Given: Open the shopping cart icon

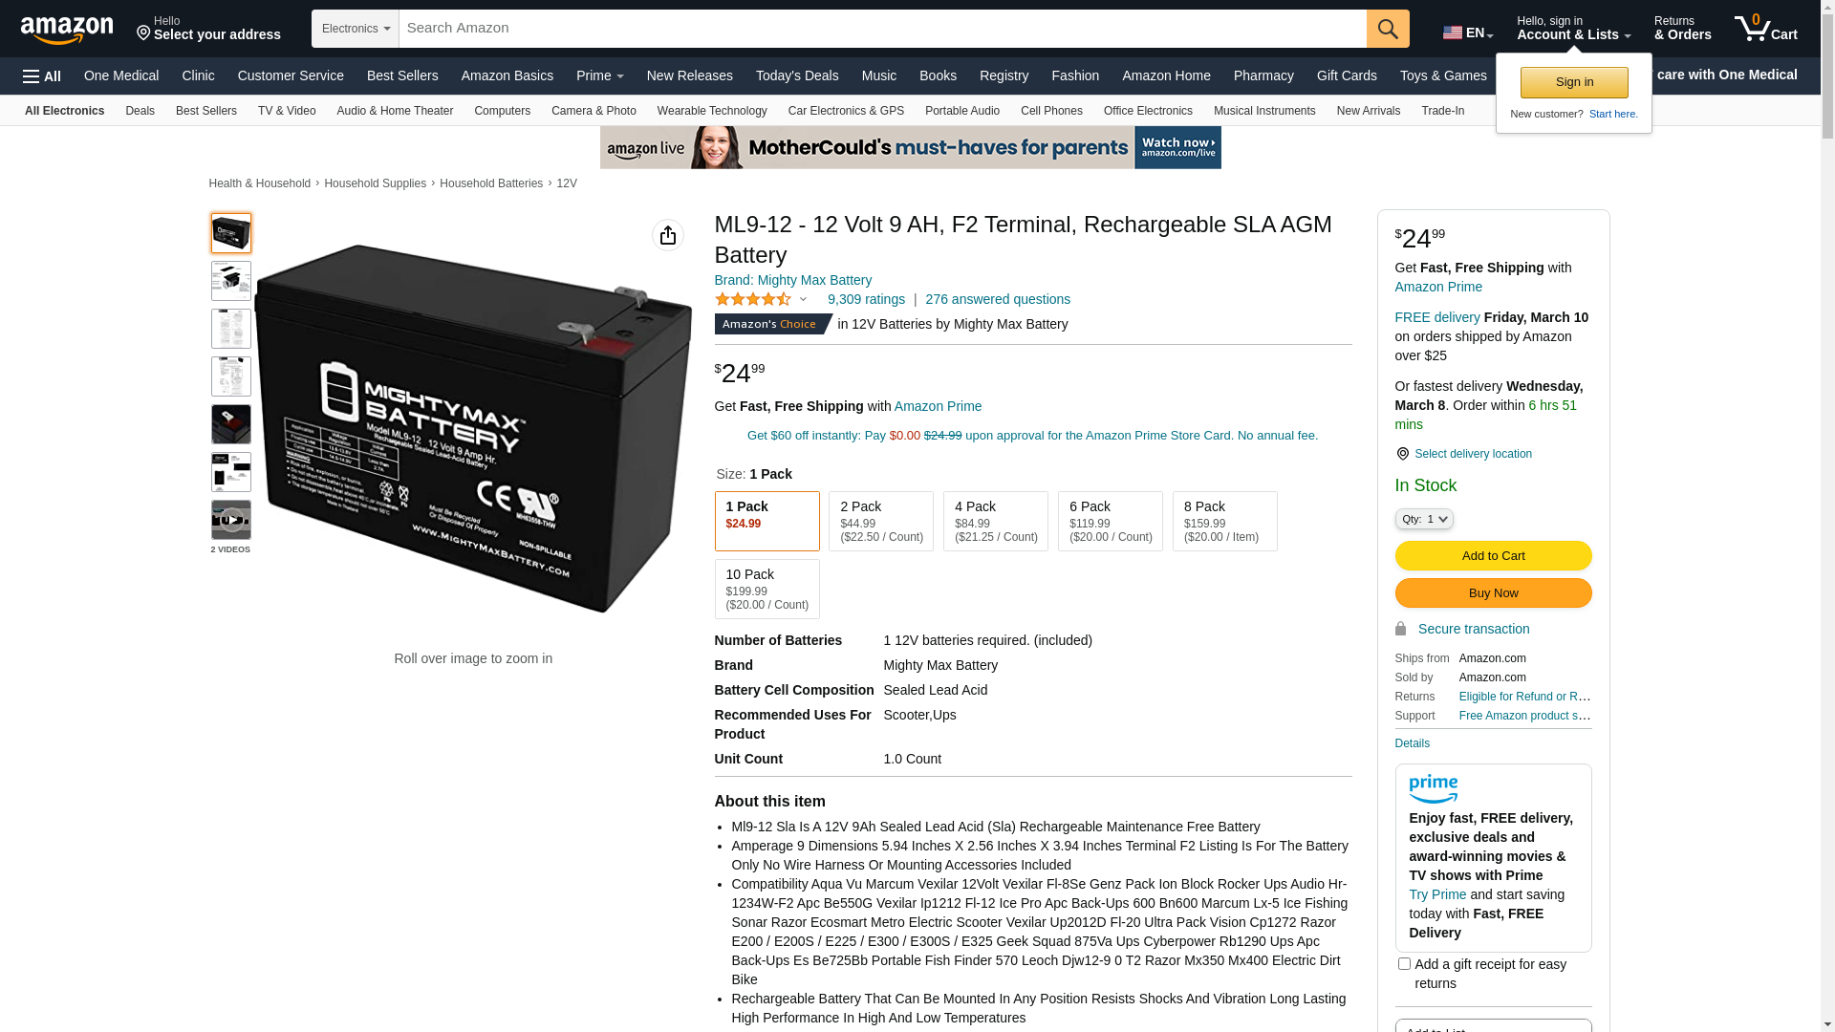Looking at the screenshot, I should 1765,29.
